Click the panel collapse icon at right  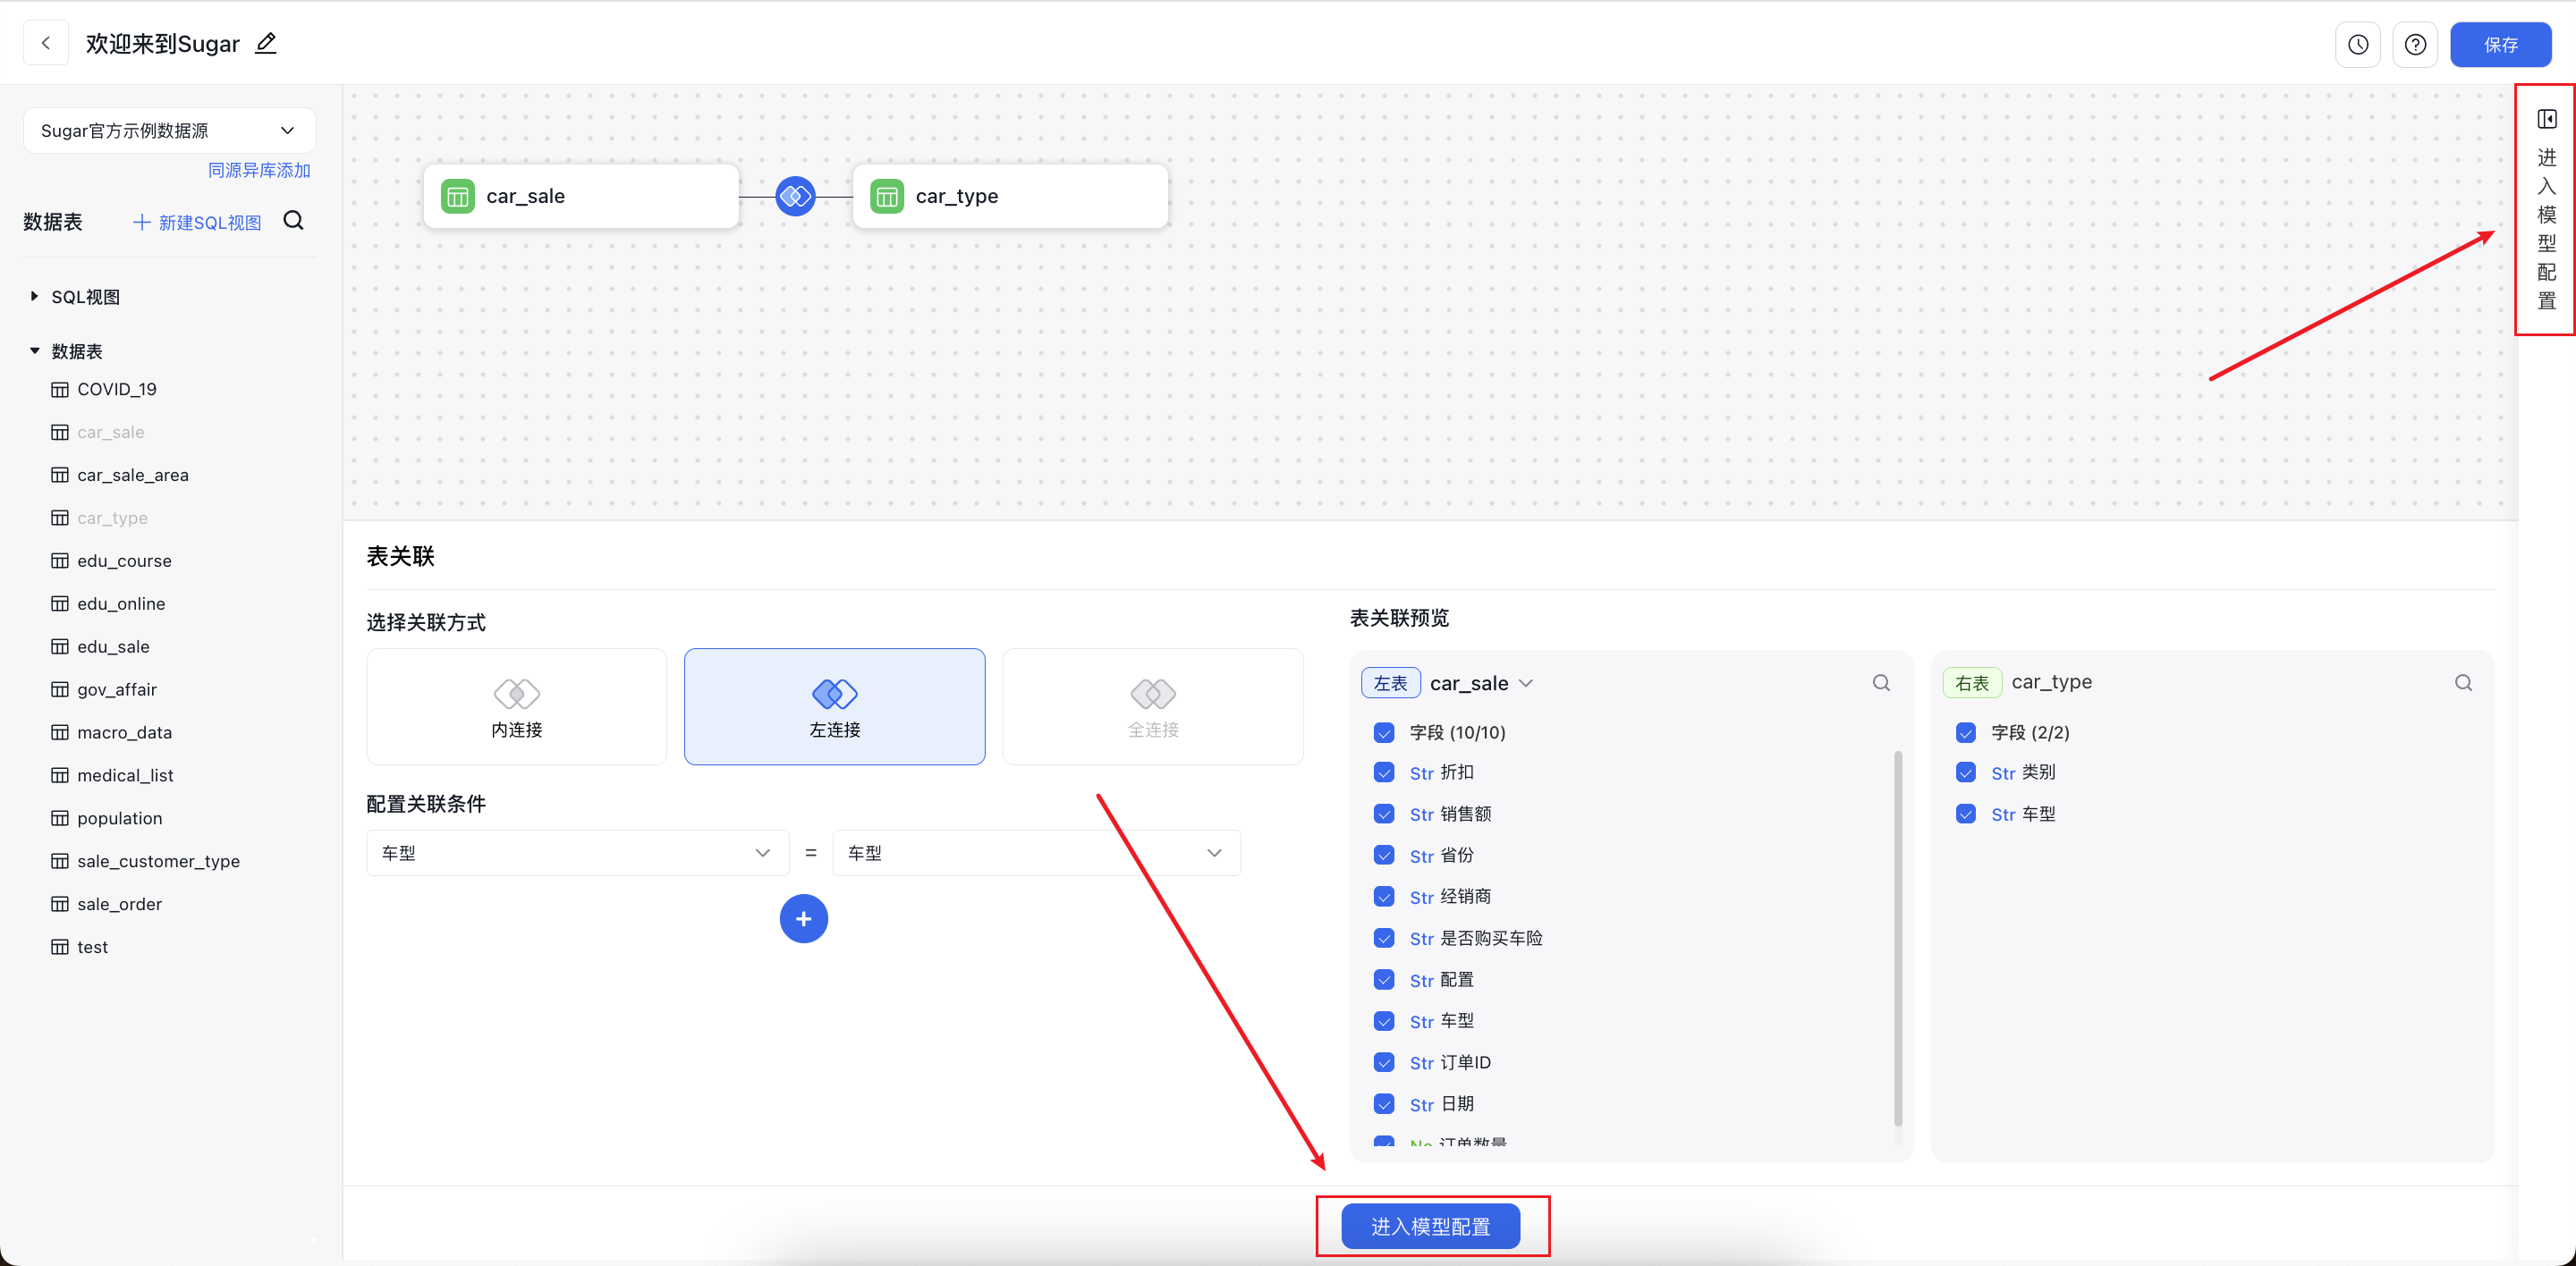(2546, 119)
